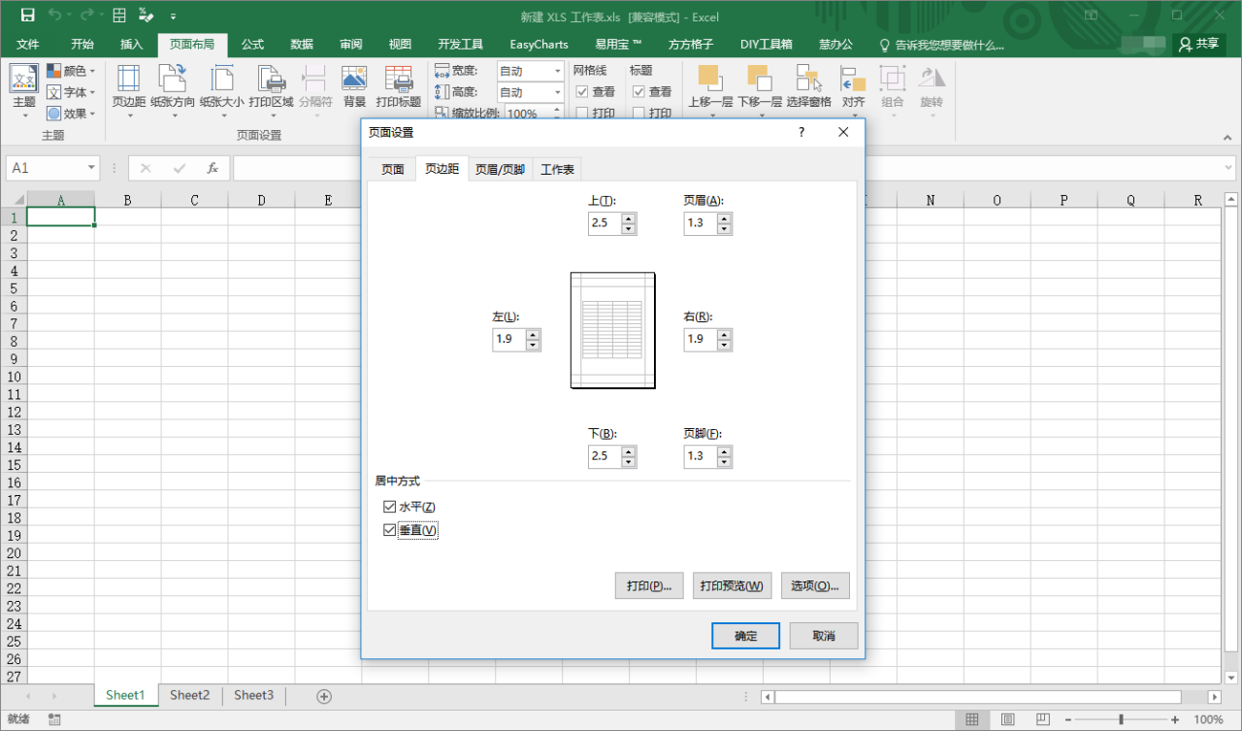Open the 选择窗格 selection pane
Viewport: 1242px width, 731px height.
coord(808,87)
